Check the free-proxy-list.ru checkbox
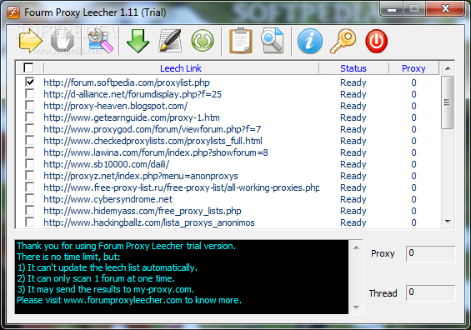 (x=30, y=187)
